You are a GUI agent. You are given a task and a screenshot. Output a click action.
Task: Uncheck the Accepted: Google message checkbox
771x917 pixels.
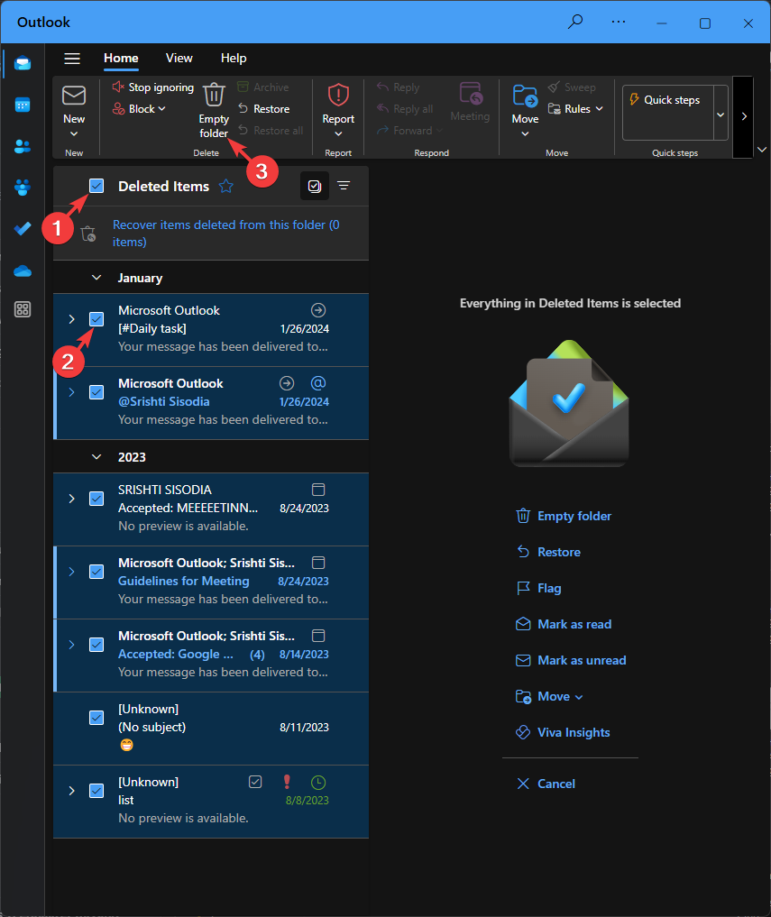coord(96,645)
